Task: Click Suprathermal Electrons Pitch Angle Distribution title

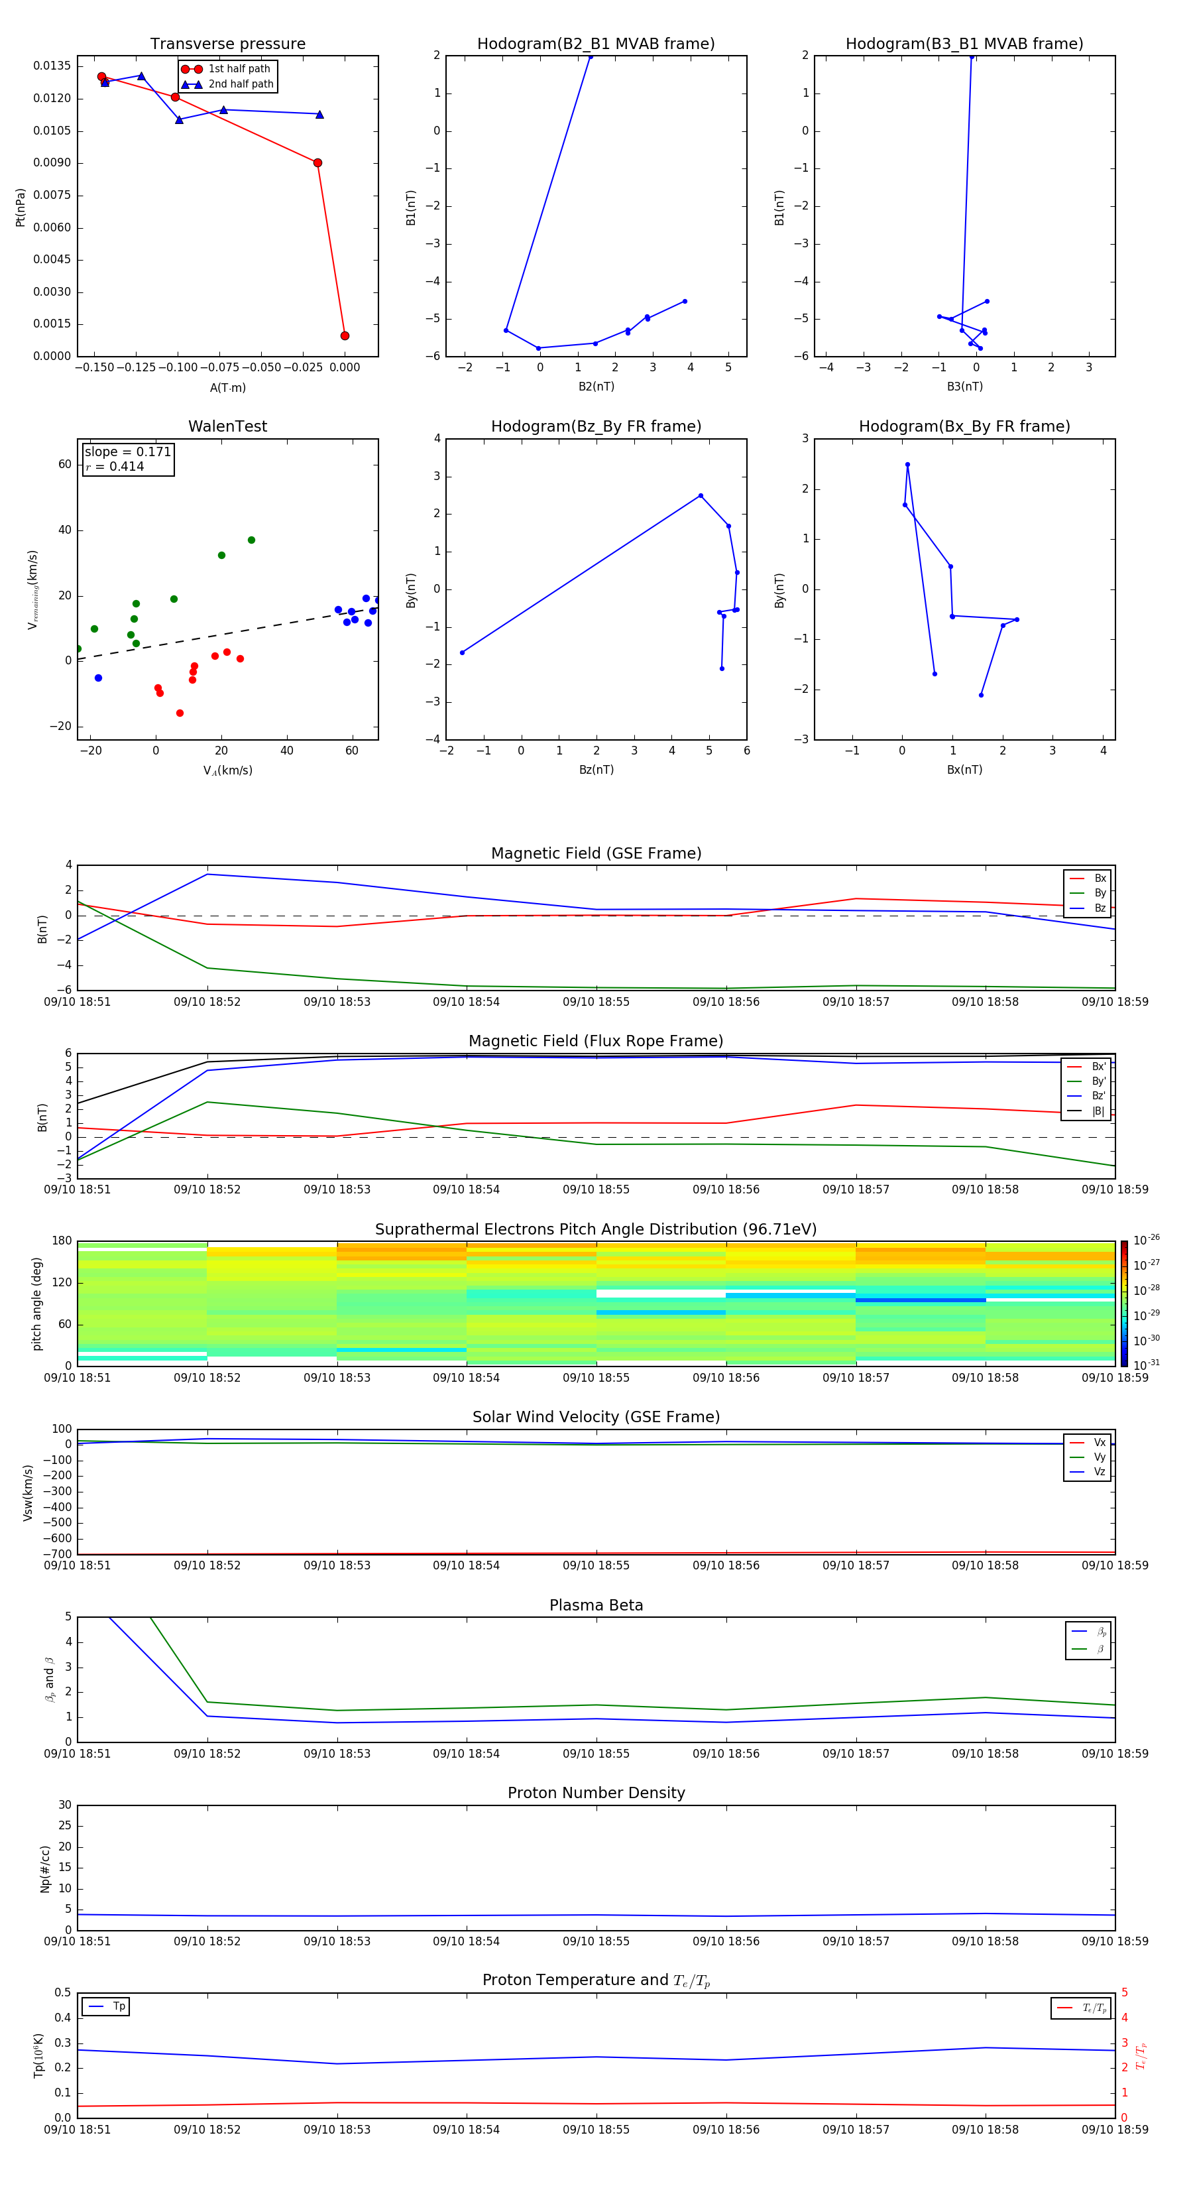Action: click(596, 1230)
